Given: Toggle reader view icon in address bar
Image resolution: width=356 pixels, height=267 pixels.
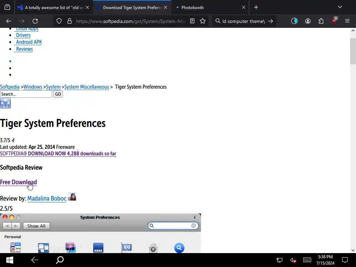Looking at the screenshot, I should pos(192,21).
